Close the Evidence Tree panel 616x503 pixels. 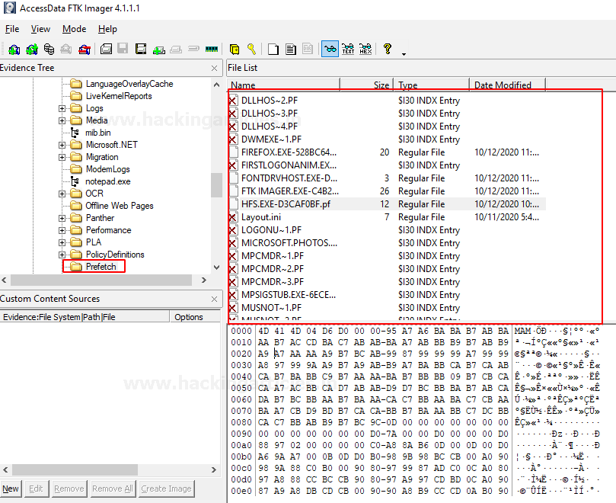tap(214, 68)
